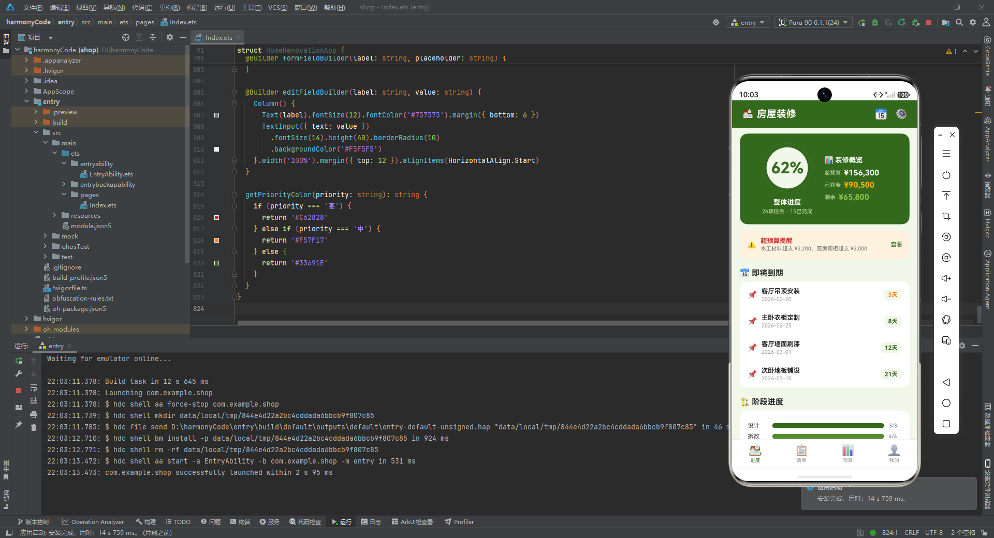Open the Pura 90 device dropdown

coord(813,22)
